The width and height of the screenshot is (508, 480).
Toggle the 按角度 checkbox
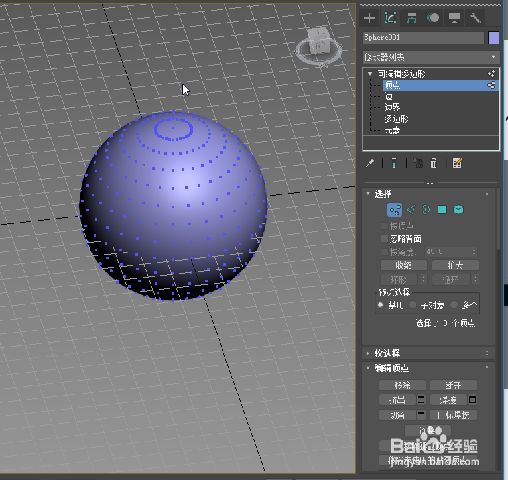click(x=385, y=252)
